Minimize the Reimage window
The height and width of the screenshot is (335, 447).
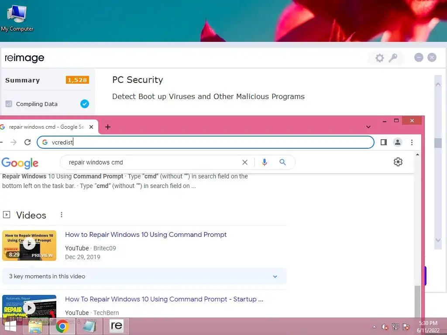coord(419,58)
